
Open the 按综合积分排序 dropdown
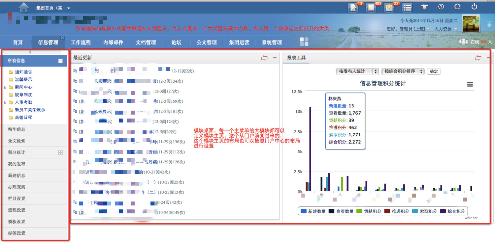tap(403, 71)
